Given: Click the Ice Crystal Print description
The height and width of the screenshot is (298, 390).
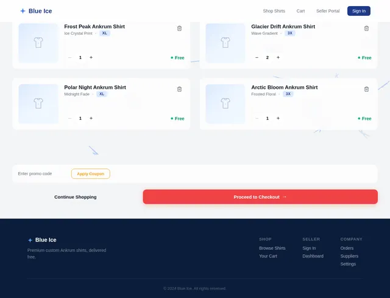Looking at the screenshot, I should pos(78,33).
